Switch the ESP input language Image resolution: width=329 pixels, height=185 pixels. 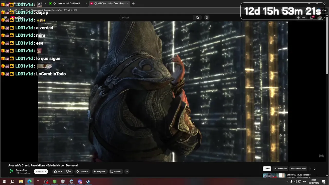pyautogui.click(x=305, y=182)
